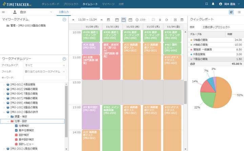Click the fullscreen icon in the header
The height and width of the screenshot is (151, 244).
tap(206, 4)
